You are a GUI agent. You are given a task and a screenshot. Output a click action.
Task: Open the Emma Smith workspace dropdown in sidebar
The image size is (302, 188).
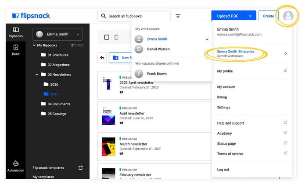pos(58,34)
